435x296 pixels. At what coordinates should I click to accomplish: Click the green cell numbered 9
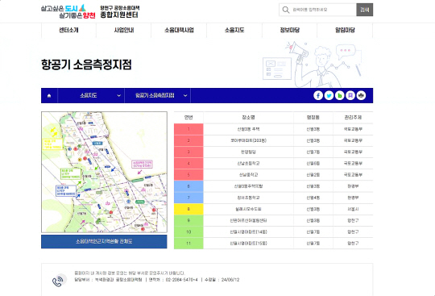188,220
